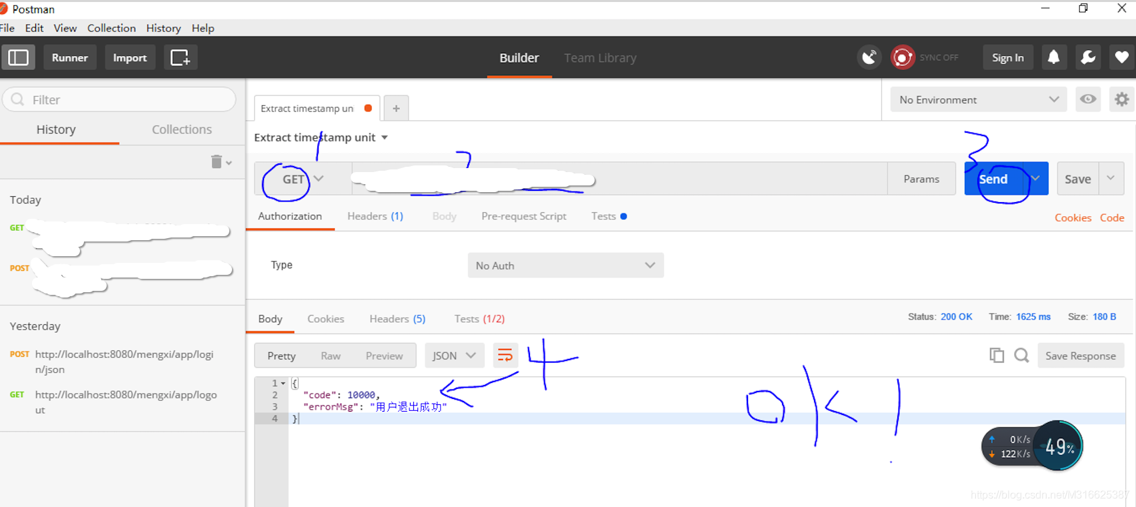Toggle the response line wrap icon
Screen dimensions: 1136x507
(505, 356)
